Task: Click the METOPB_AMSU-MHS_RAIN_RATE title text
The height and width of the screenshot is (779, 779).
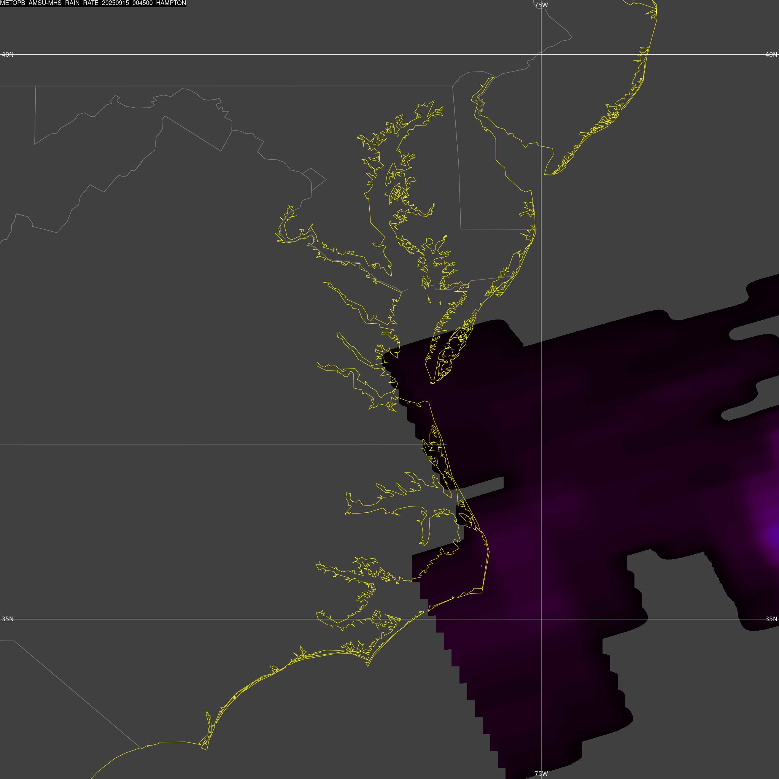Action: tap(93, 3)
